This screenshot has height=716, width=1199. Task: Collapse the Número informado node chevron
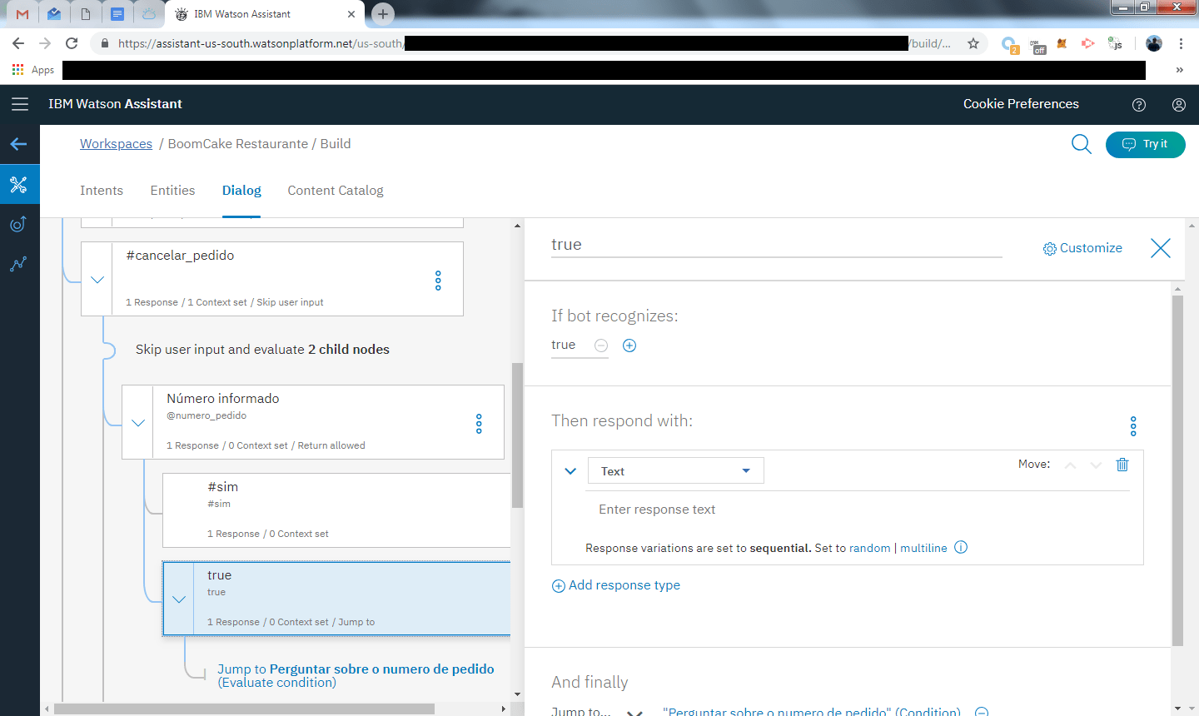pyautogui.click(x=138, y=423)
